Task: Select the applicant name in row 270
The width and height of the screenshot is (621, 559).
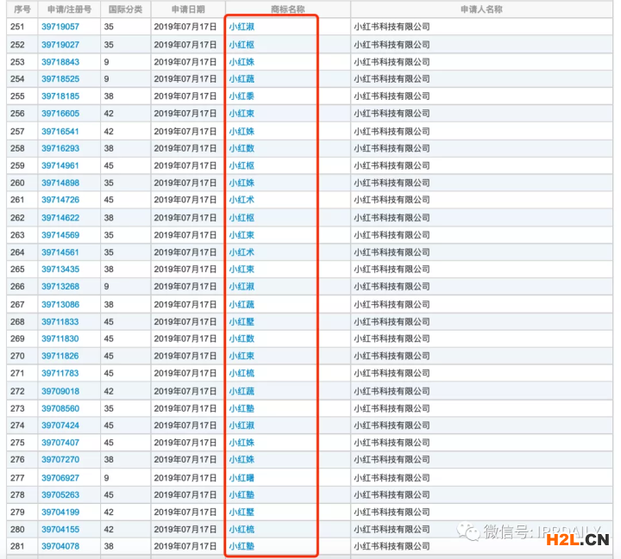Action: point(392,356)
